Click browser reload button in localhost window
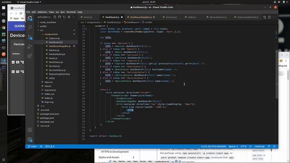 click(x=21, y=14)
